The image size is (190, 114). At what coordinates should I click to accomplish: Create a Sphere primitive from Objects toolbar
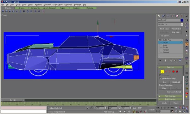click(x=6, y=11)
